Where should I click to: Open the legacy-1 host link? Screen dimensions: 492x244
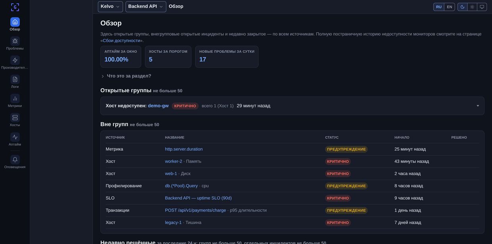(173, 223)
